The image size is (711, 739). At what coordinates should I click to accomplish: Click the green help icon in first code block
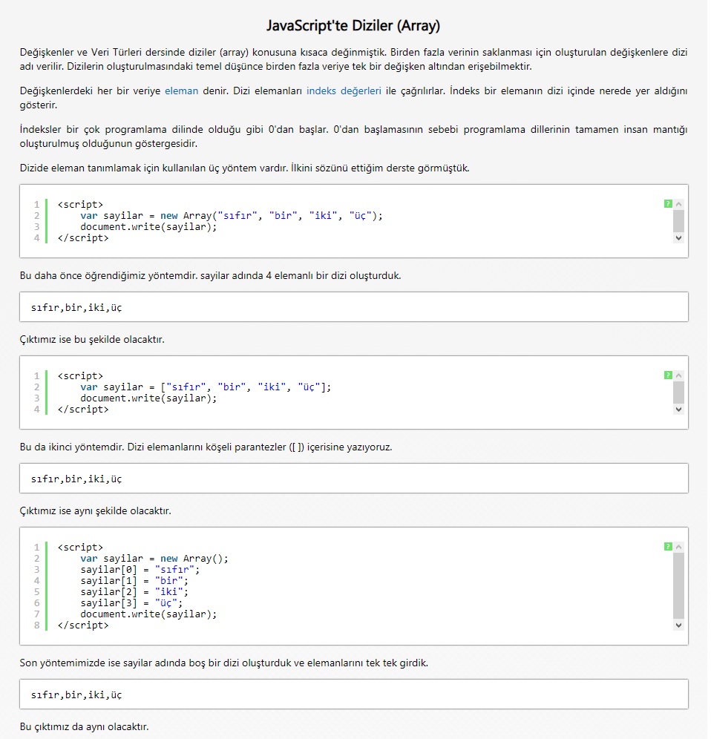pos(668,203)
